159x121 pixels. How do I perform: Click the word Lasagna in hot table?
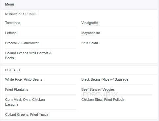[12, 105]
